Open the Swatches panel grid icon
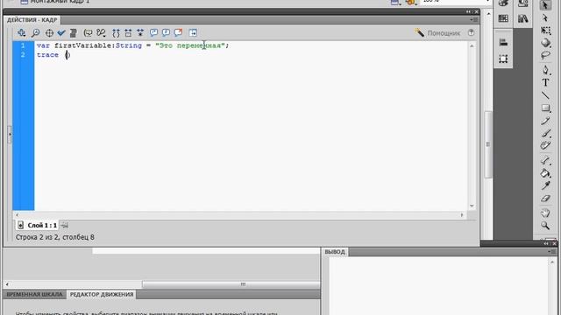The width and height of the screenshot is (561, 315). (503, 18)
